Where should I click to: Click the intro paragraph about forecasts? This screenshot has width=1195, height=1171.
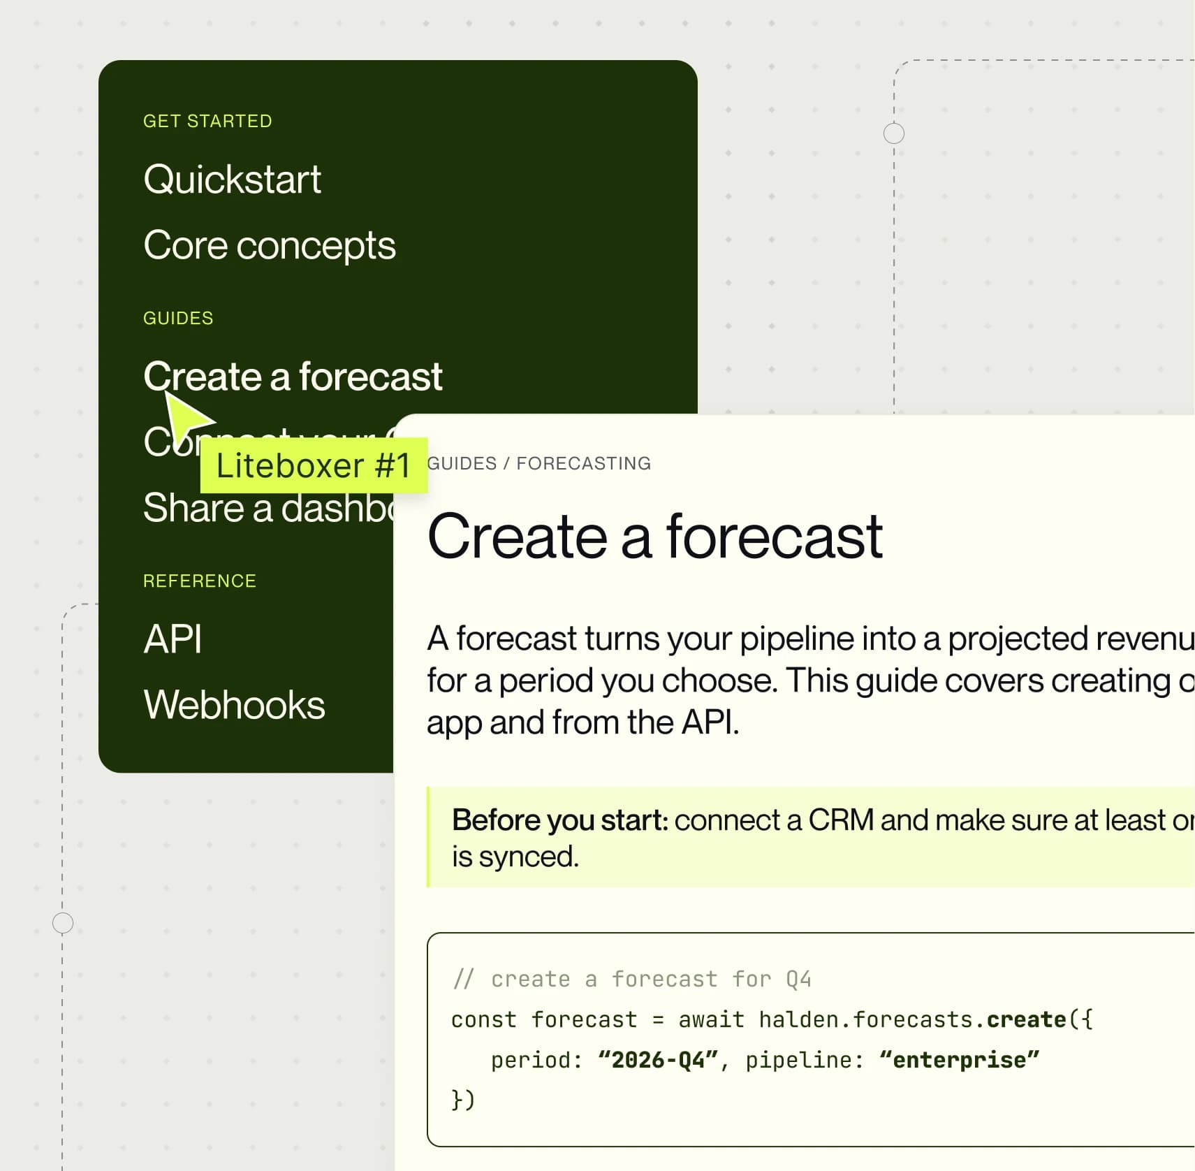[x=810, y=680]
